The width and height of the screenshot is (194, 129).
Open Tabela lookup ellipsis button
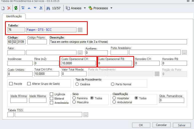point(80,30)
